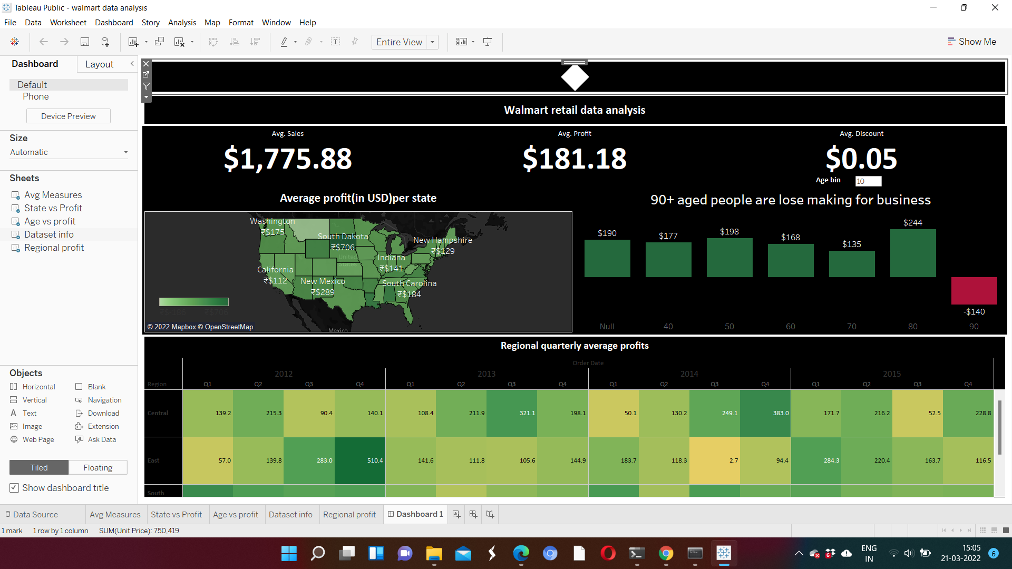
Task: Open the Size Automatic dropdown
Action: pos(125,152)
